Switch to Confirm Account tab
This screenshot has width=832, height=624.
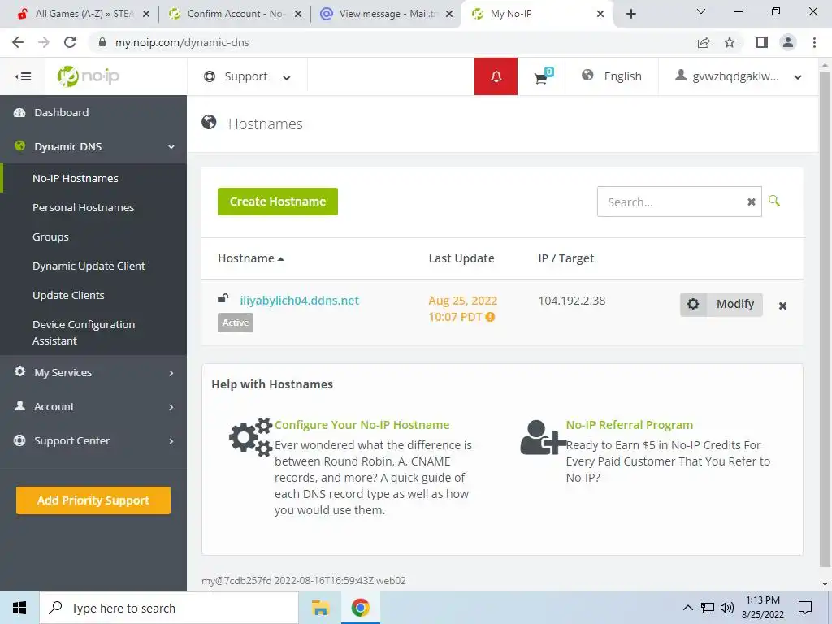(x=235, y=14)
